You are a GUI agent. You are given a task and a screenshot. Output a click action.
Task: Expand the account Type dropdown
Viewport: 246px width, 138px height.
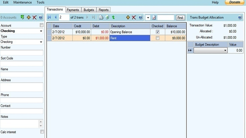click(41, 42)
